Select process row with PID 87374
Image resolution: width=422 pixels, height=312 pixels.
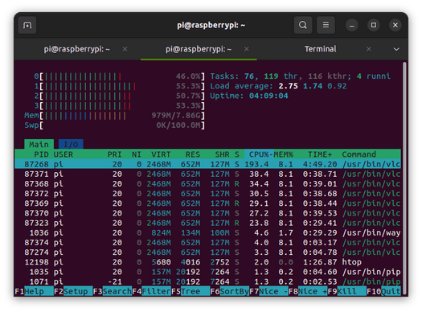click(x=207, y=243)
